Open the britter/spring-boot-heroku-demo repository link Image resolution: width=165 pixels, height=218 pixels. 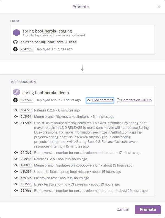pyautogui.click(x=48, y=42)
